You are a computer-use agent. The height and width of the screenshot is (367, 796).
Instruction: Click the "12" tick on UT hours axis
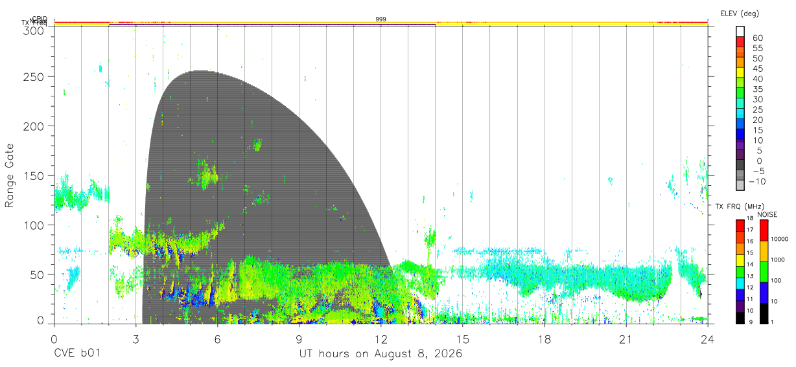[380, 339]
